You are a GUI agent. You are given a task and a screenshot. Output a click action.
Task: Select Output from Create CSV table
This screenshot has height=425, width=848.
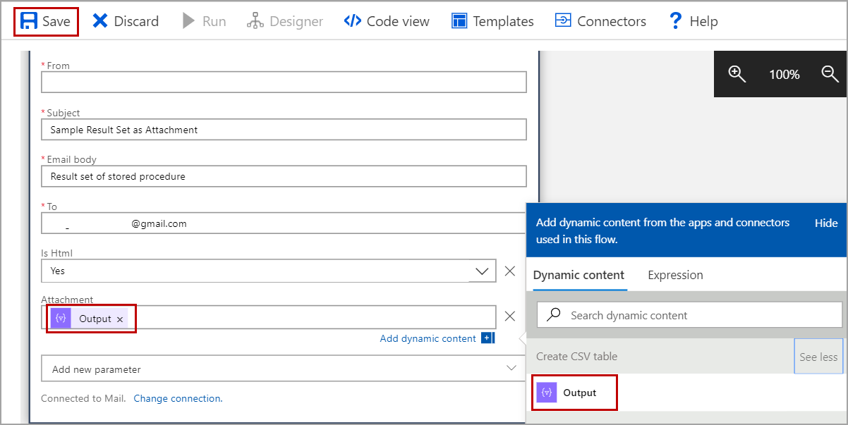579,393
